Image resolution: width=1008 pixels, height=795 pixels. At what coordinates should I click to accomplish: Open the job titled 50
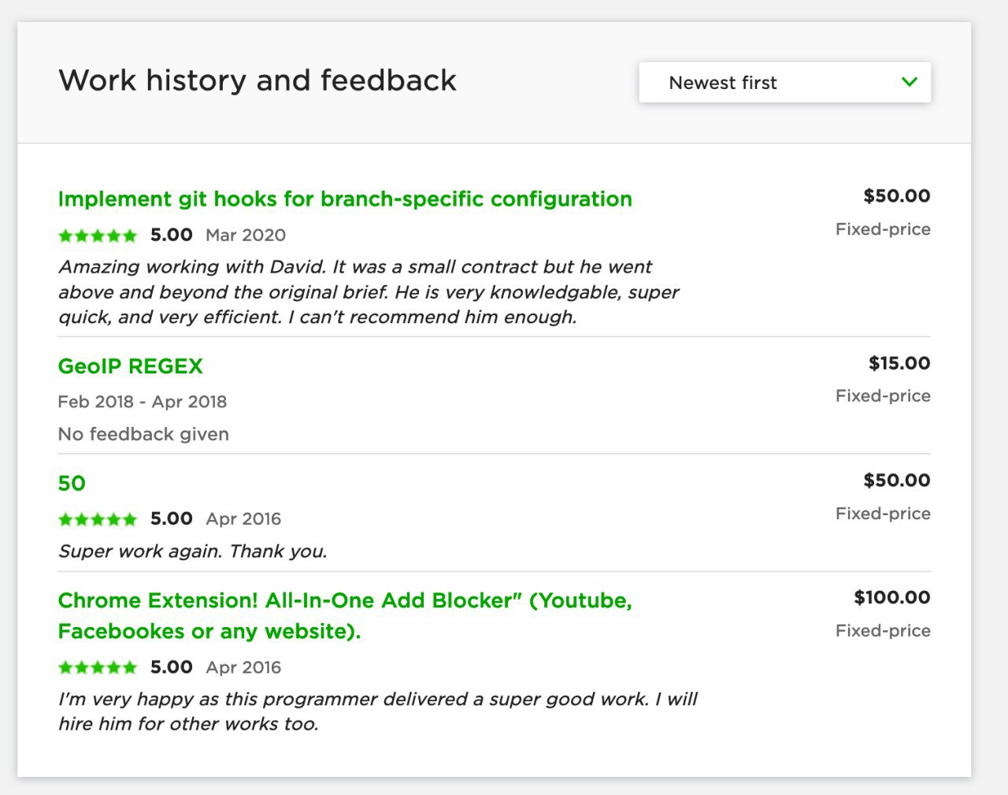(72, 483)
